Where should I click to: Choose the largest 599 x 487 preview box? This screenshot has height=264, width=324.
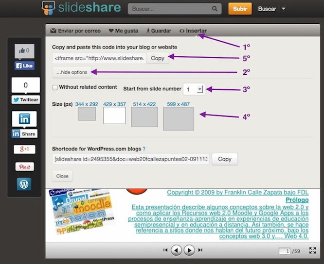coord(179,118)
